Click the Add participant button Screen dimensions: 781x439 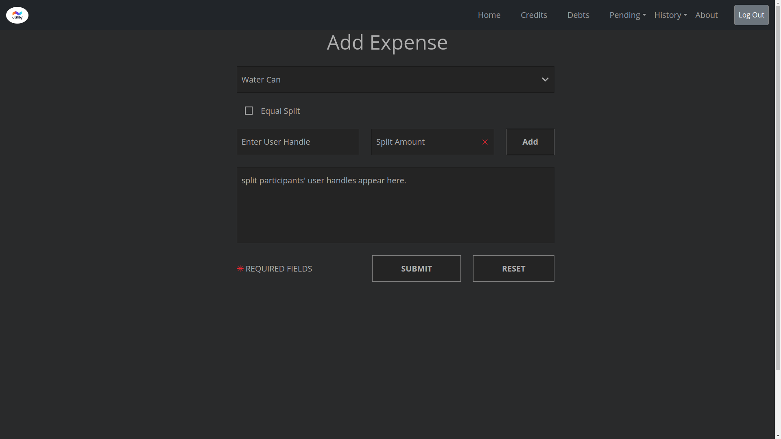point(530,142)
